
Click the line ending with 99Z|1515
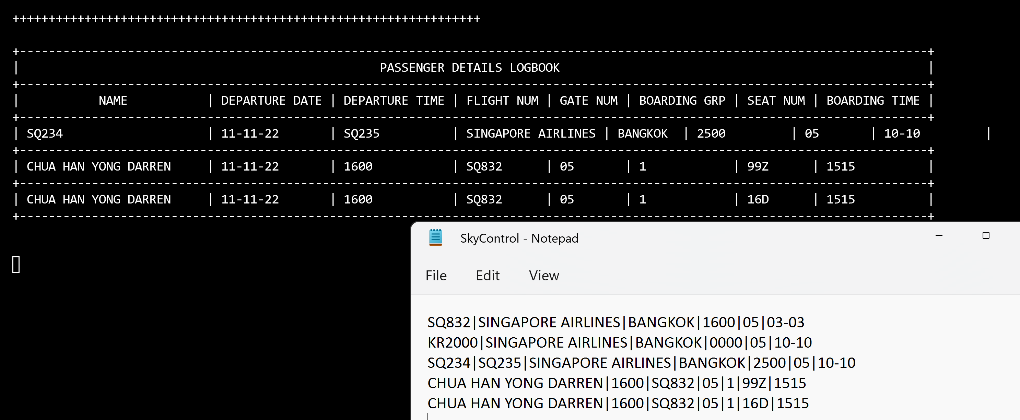coord(616,383)
